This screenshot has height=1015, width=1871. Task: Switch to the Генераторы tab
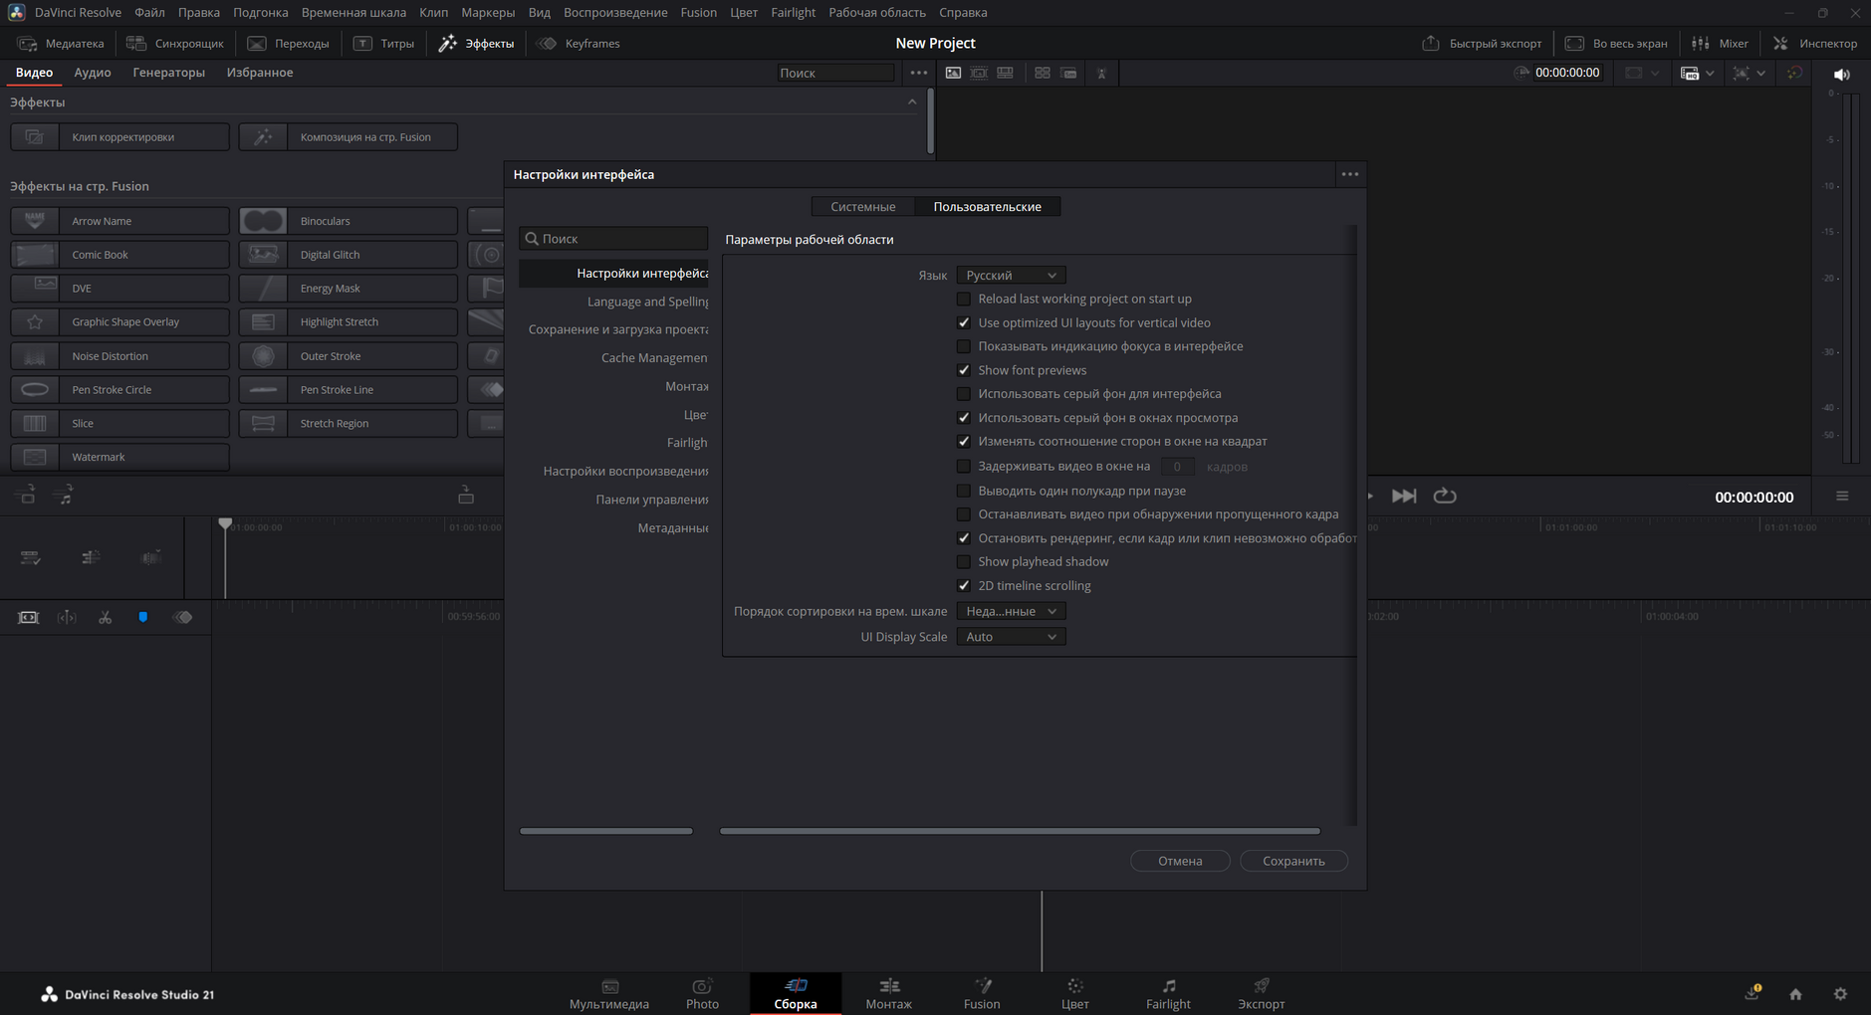169,73
